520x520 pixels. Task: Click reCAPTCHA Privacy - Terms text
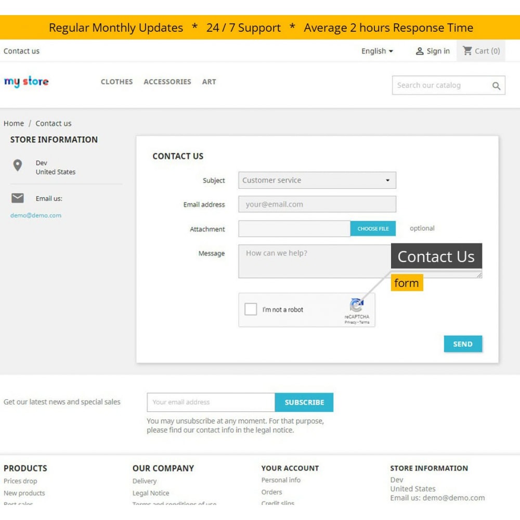pos(357,322)
